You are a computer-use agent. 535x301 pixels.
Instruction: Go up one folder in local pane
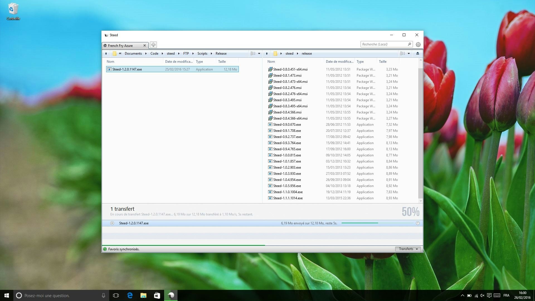106,54
